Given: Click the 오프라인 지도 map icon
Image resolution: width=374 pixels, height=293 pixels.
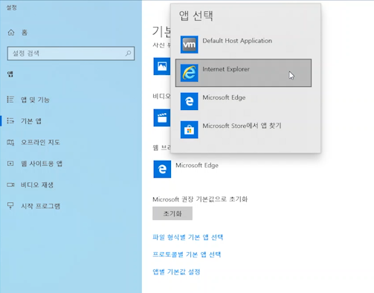Looking at the screenshot, I should click(x=10, y=142).
